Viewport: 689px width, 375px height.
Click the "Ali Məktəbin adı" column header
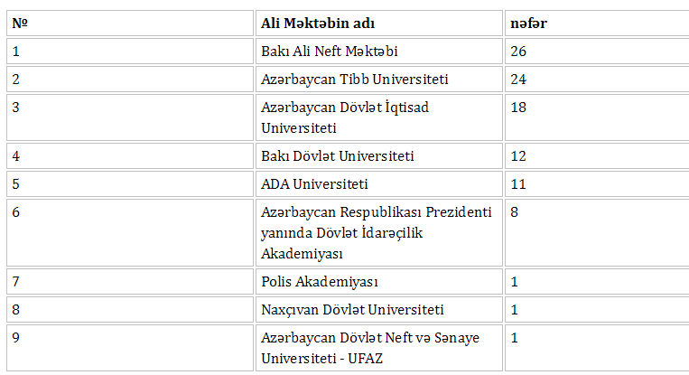tap(378, 23)
